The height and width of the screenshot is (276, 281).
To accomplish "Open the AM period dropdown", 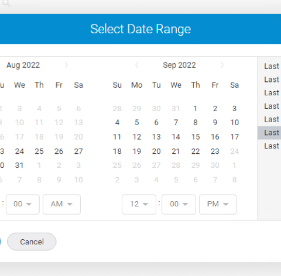I will [x=61, y=204].
